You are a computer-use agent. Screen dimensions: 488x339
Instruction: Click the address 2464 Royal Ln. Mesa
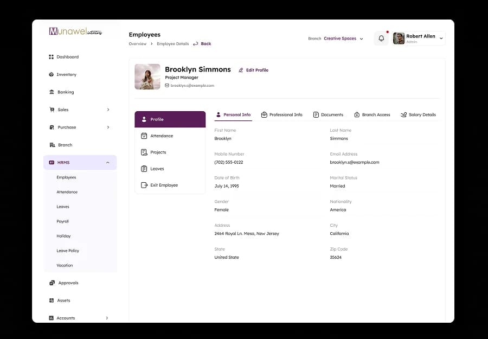pos(247,233)
